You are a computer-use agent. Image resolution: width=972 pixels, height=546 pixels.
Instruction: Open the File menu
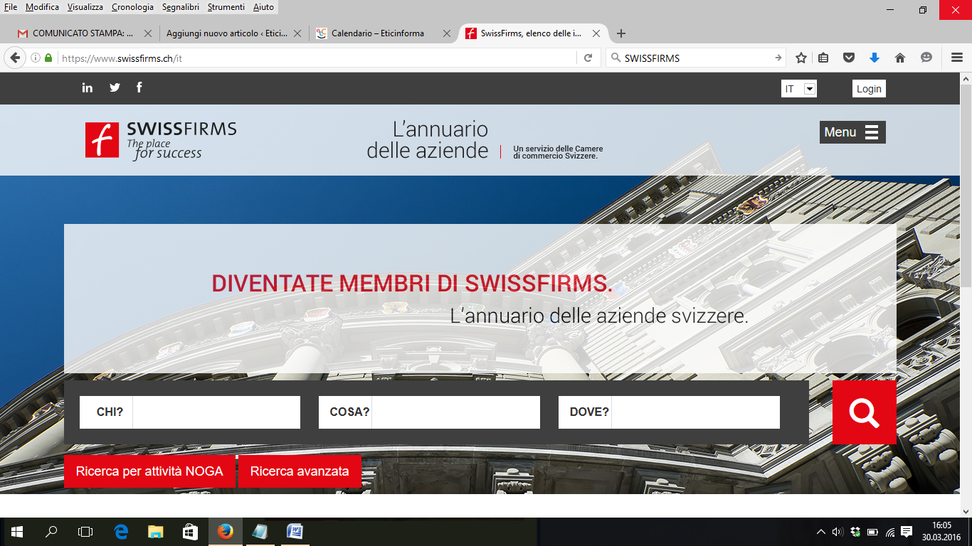click(11, 7)
